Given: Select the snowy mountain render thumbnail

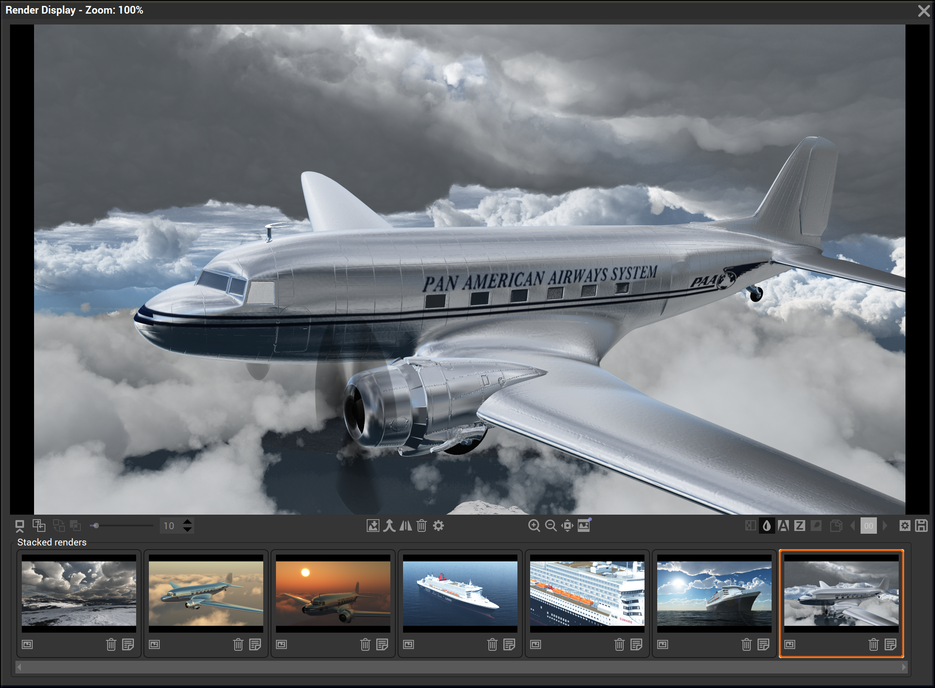Looking at the screenshot, I should (x=79, y=593).
